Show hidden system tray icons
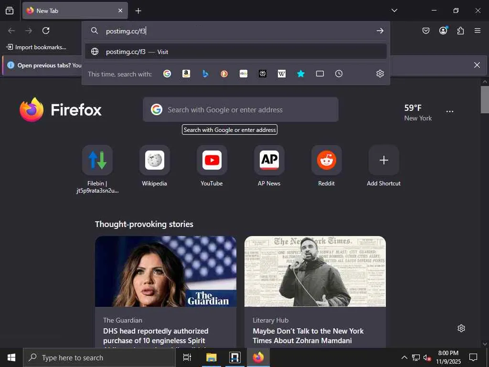Viewport: 489px width, 367px height. pyautogui.click(x=404, y=357)
